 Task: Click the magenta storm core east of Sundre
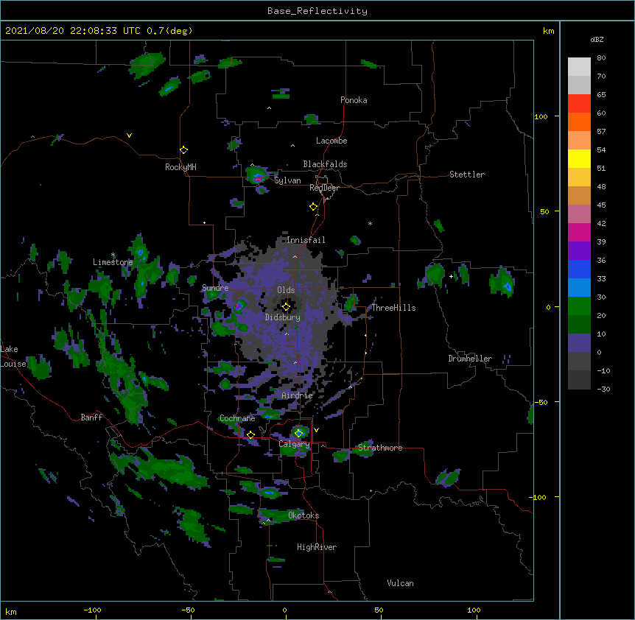pos(239,306)
